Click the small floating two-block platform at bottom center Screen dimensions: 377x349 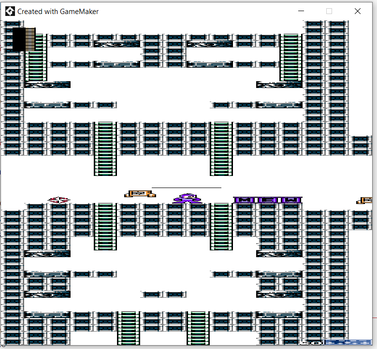click(x=163, y=294)
